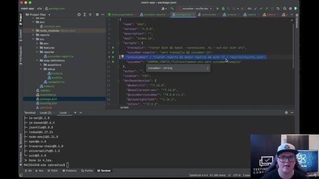Open the cucumber --profile dev run configuration dropdown
Screen dimensions: 319x179
[x=195, y=8]
